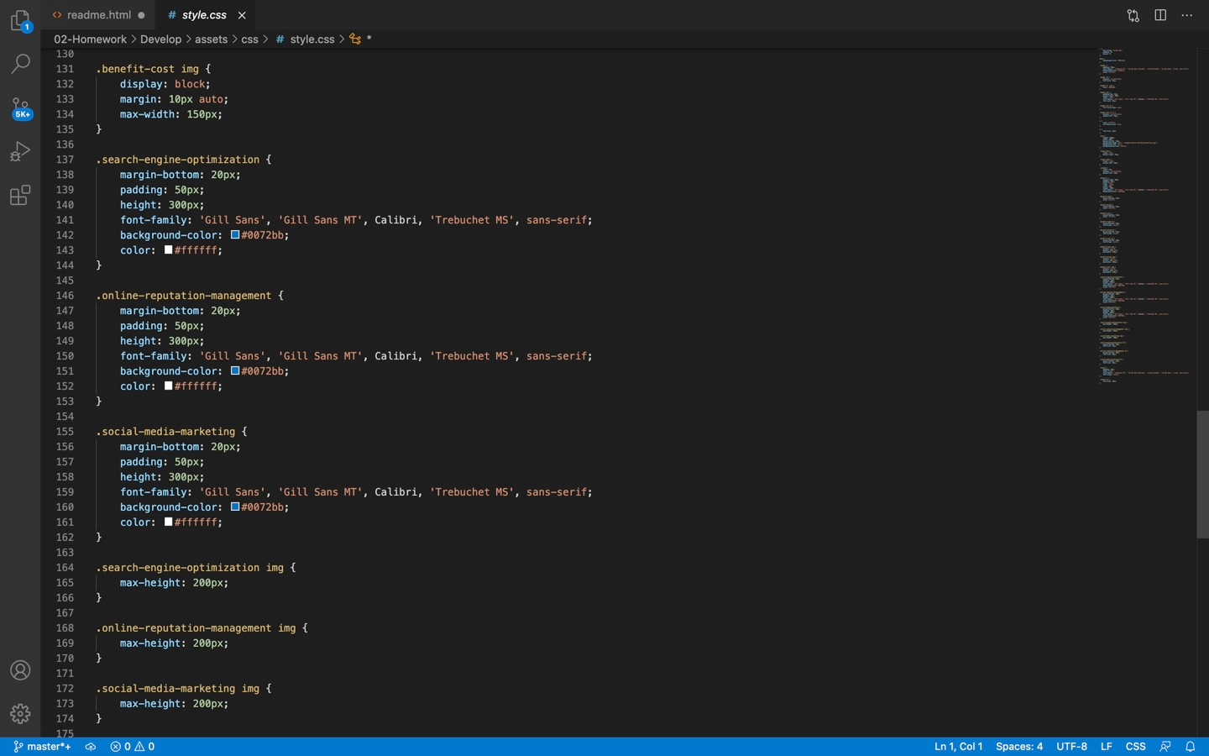1209x756 pixels.
Task: Click the Open Changes compare icon
Action: tap(1133, 14)
